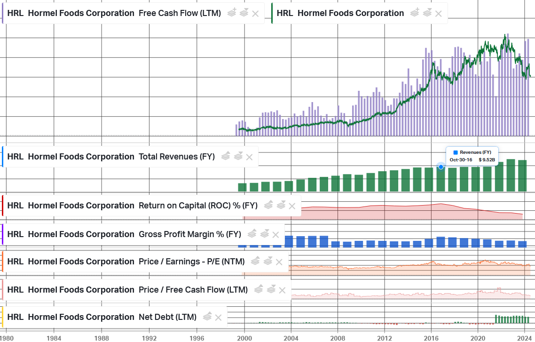
Task: Select the HRL Hormel Foods Corporation price legend label
Action: (340, 13)
